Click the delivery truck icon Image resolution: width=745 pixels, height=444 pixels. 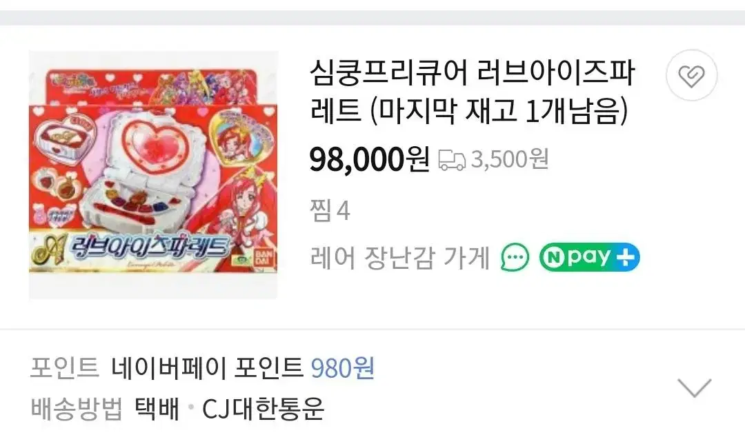[451, 160]
